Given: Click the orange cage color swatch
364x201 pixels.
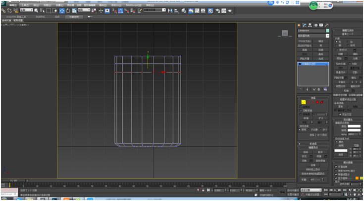Looking at the screenshot, I should coord(357,178).
